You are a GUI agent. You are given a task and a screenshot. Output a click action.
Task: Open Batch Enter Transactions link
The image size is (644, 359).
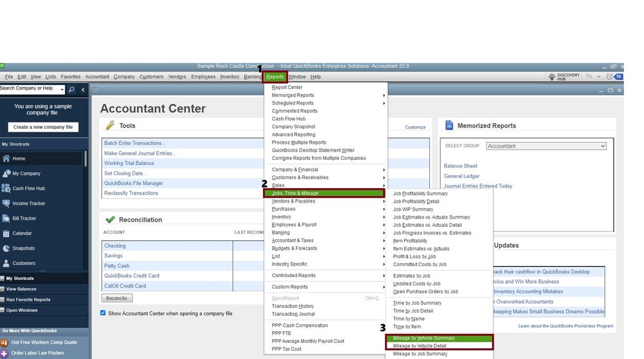[135, 143]
